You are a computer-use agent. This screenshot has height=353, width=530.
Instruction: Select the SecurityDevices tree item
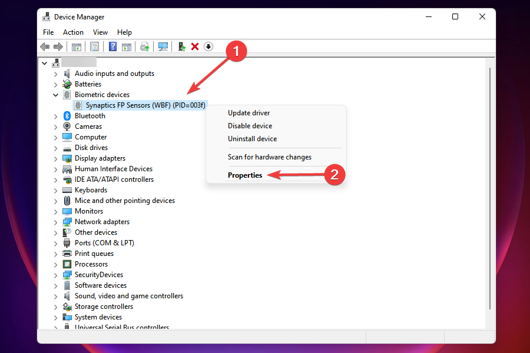[x=99, y=275]
